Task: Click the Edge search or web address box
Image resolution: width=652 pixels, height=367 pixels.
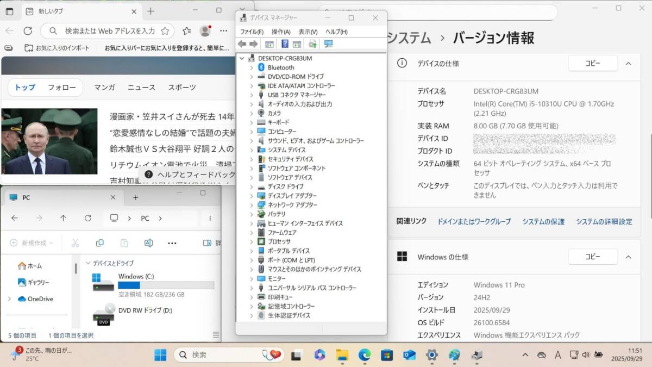Action: pyautogui.click(x=110, y=31)
